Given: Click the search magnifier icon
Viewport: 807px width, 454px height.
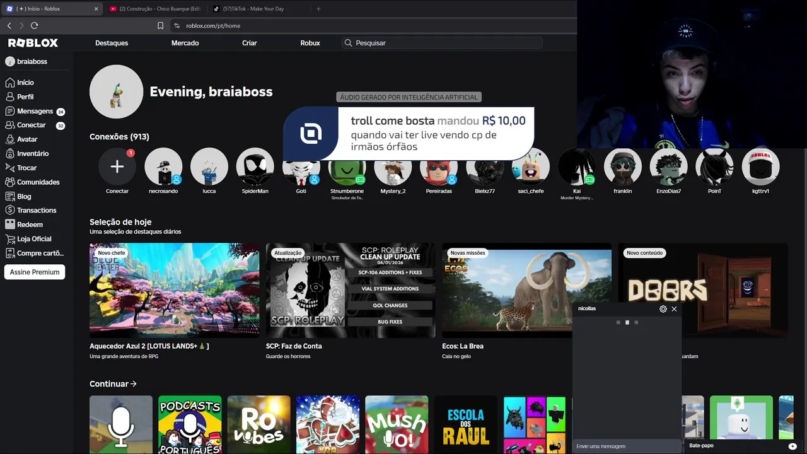Looking at the screenshot, I should pyautogui.click(x=348, y=43).
